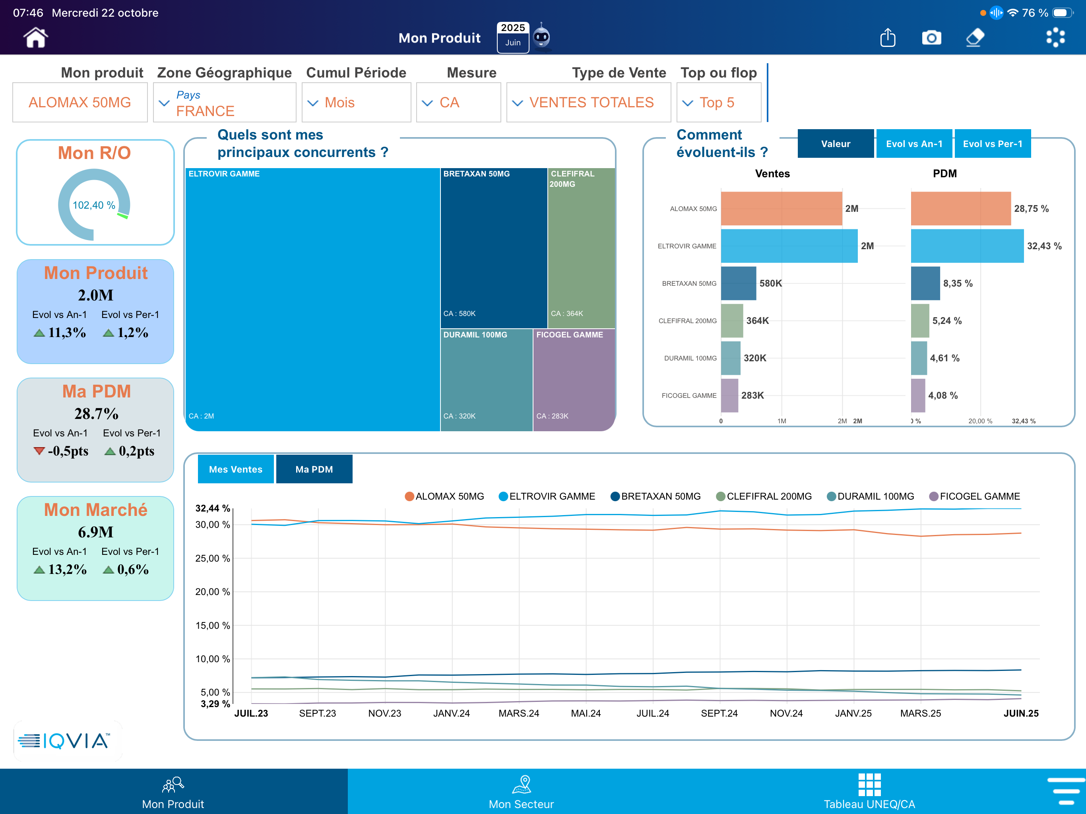Open the Tableau UNEQ/CA grid icon
The height and width of the screenshot is (814, 1086).
click(x=869, y=784)
